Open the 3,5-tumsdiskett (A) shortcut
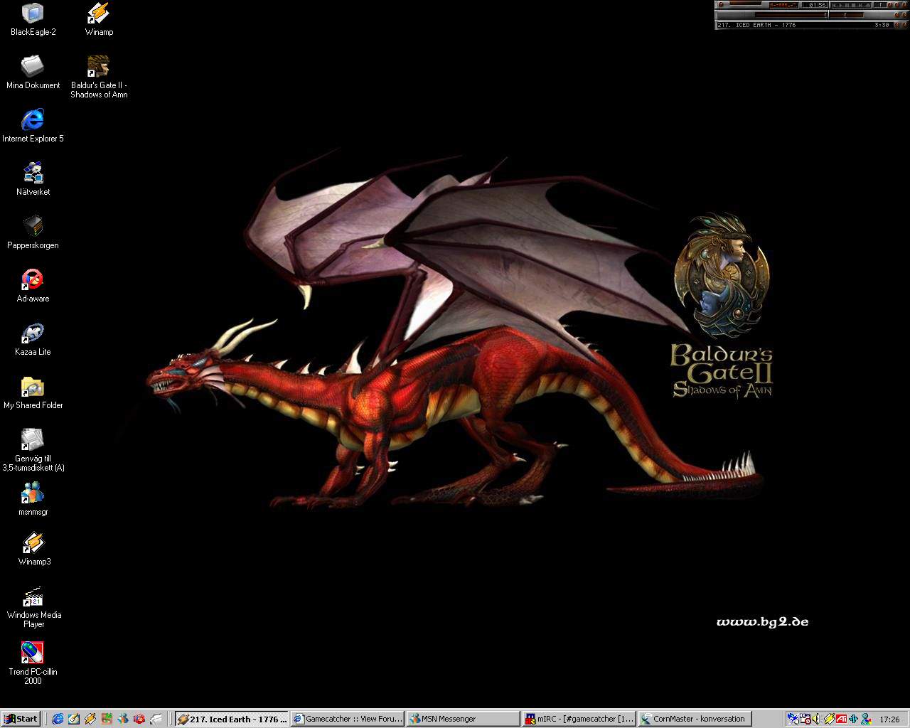The image size is (910, 728). click(33, 451)
